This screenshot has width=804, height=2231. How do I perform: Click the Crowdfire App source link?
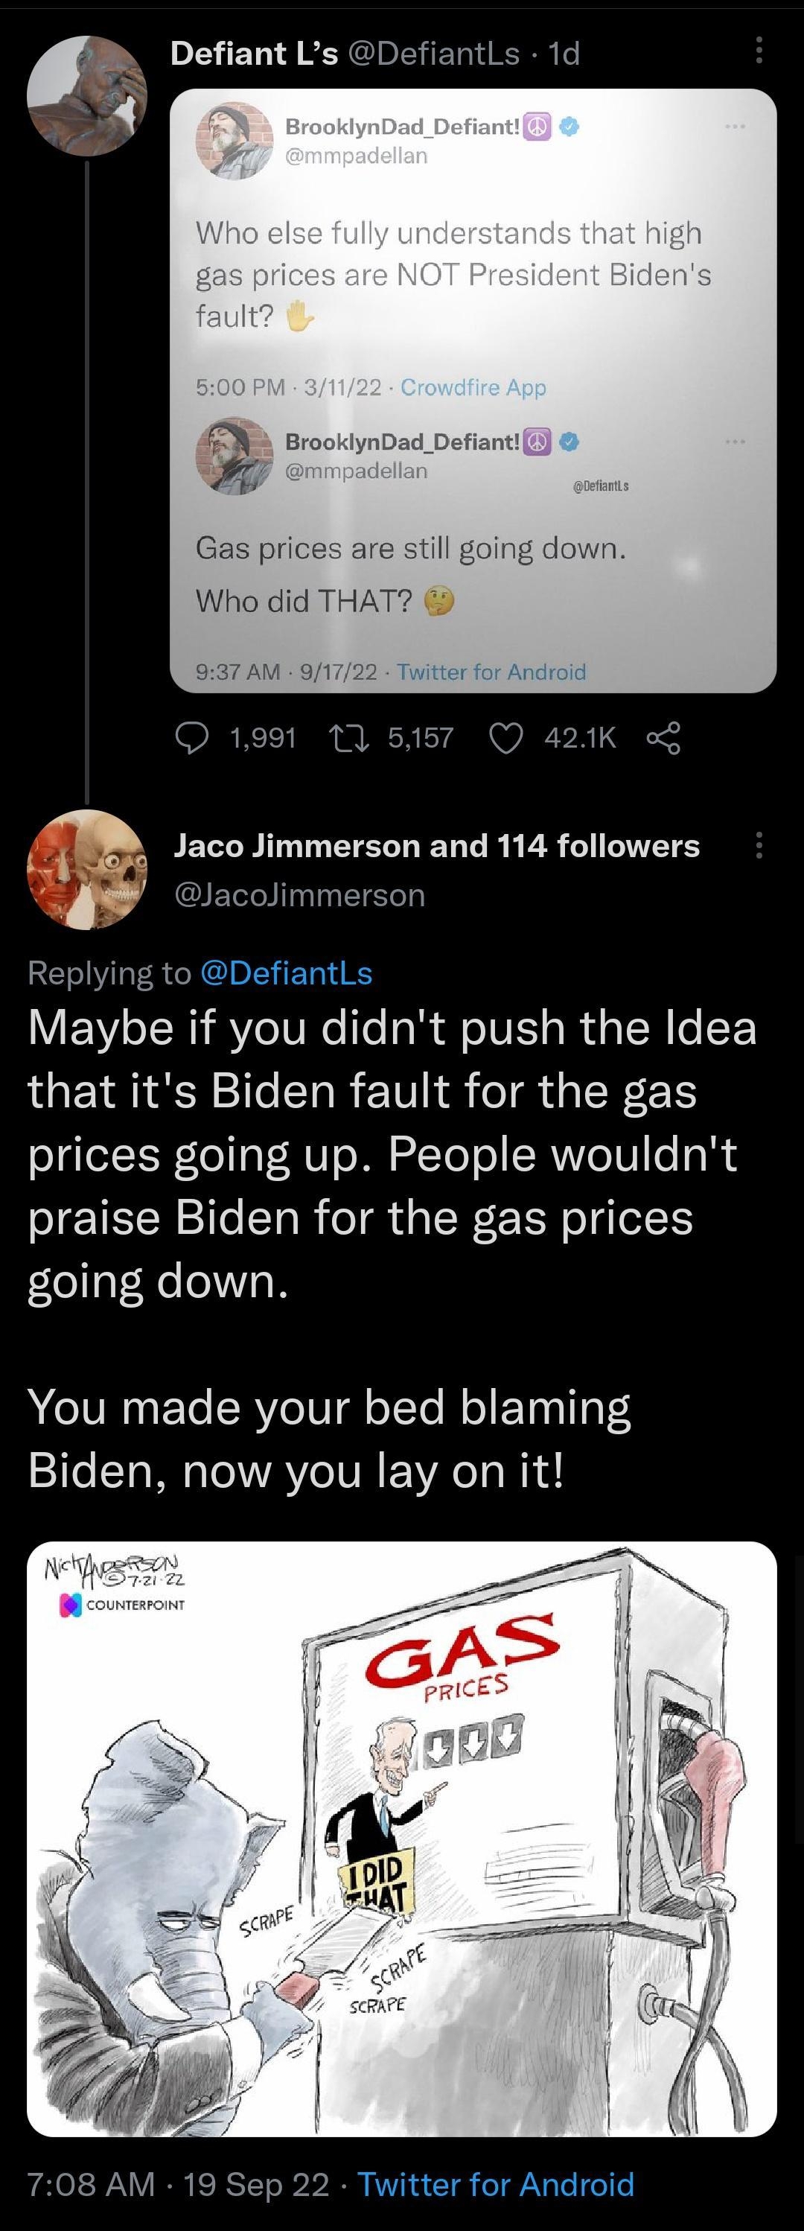(476, 387)
